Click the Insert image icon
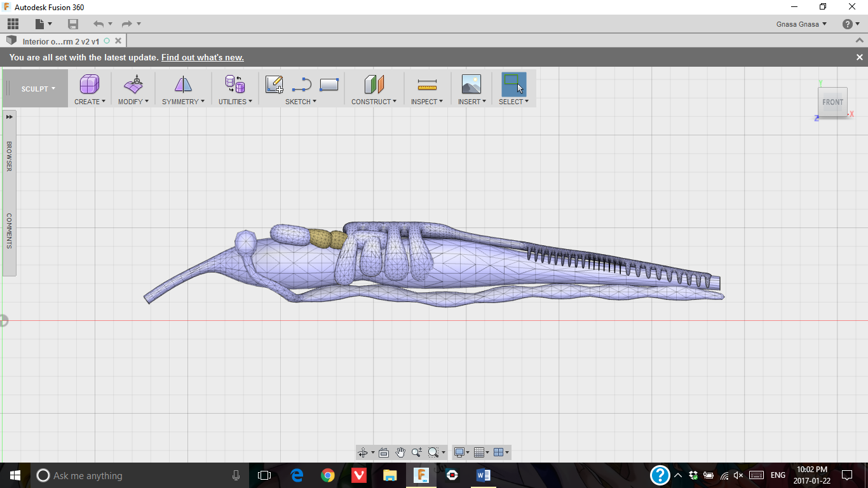 coord(471,85)
